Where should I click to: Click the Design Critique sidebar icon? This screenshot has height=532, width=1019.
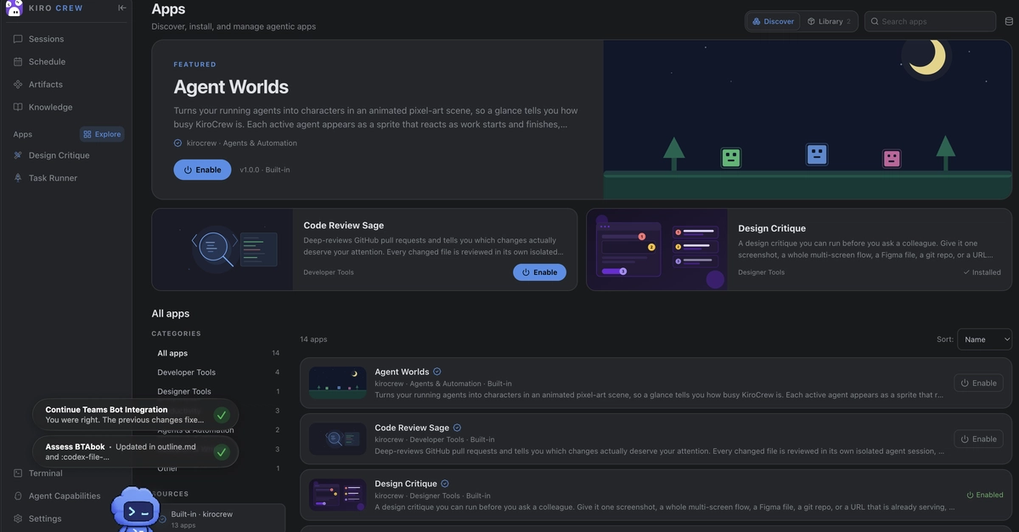tap(19, 155)
